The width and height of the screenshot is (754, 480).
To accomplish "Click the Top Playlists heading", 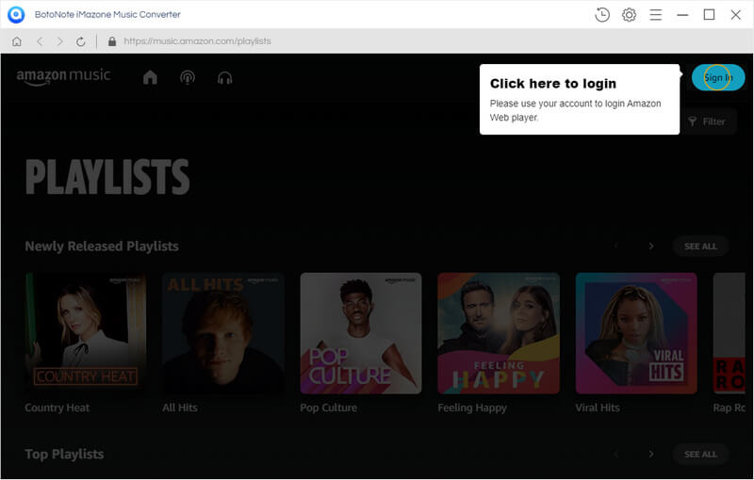I will pyautogui.click(x=64, y=454).
